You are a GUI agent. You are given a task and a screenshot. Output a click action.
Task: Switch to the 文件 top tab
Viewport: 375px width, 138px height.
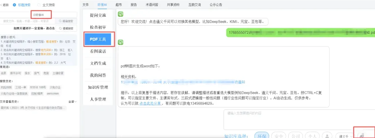tap(86, 5)
